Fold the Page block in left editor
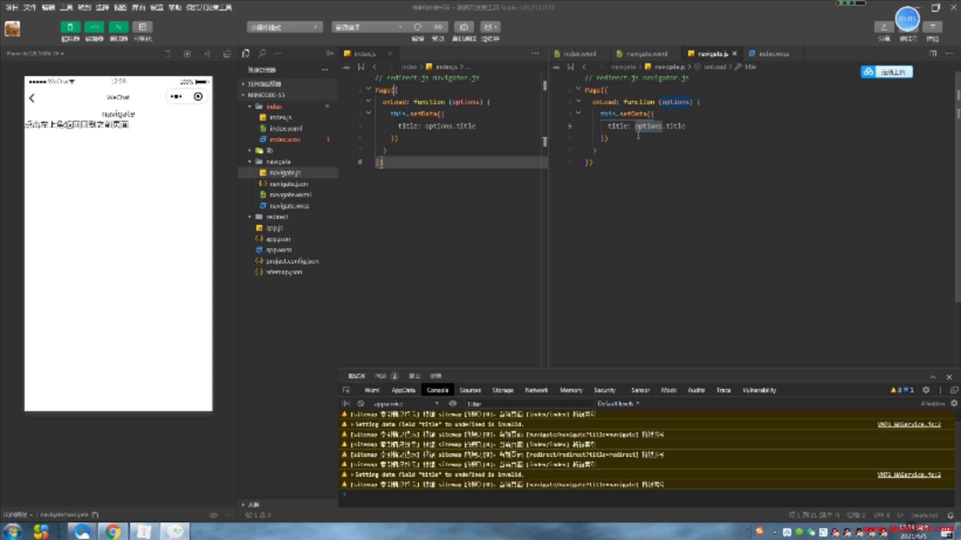 [369, 89]
